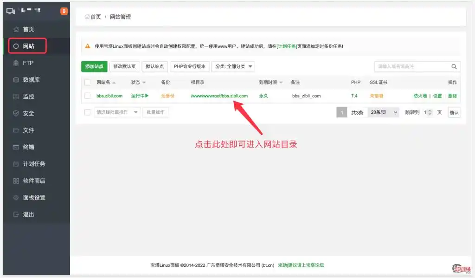Screen dimensions: 475x278
Task: Click the database icon in sidebar
Action: (x=16, y=80)
